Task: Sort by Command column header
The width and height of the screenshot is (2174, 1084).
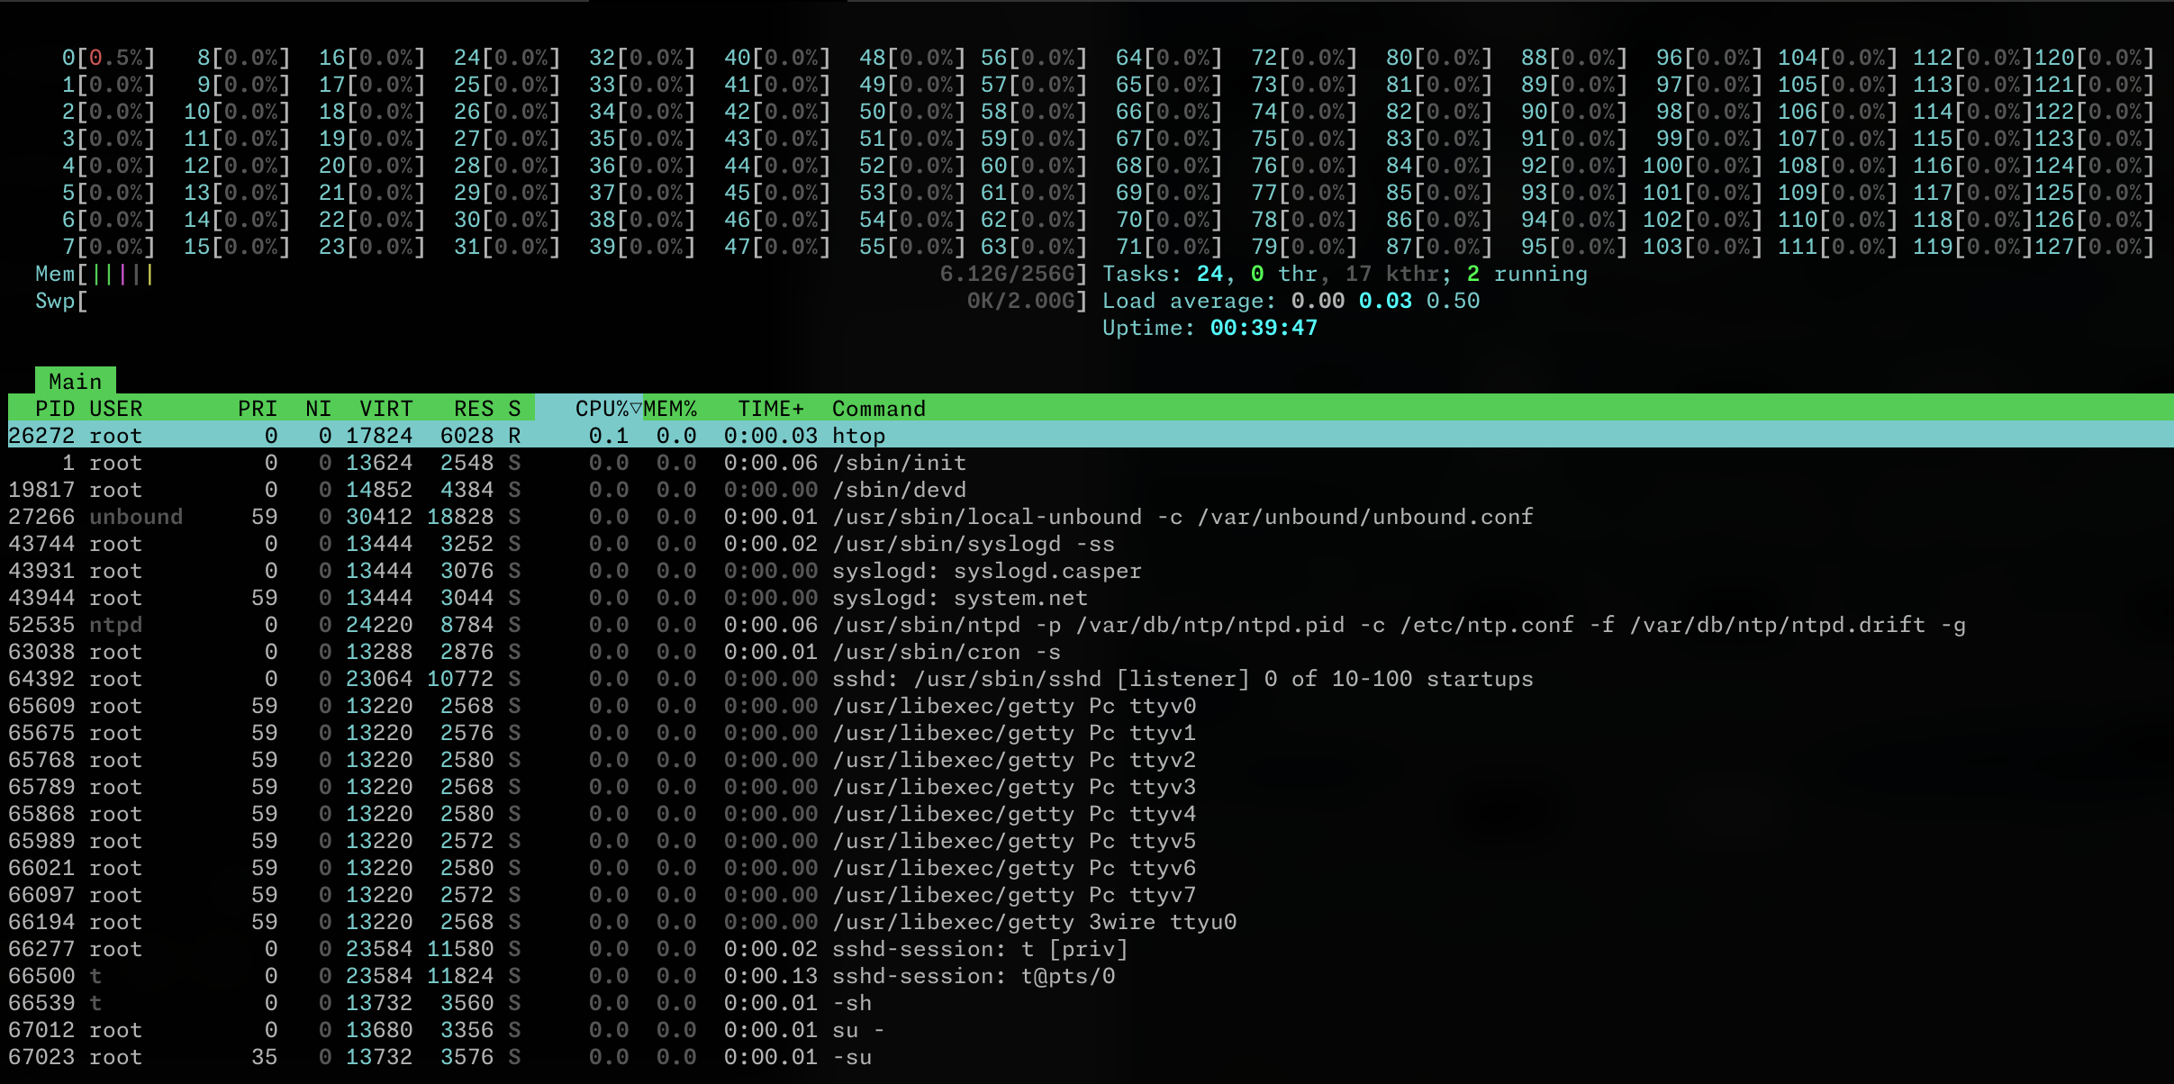Action: [879, 408]
